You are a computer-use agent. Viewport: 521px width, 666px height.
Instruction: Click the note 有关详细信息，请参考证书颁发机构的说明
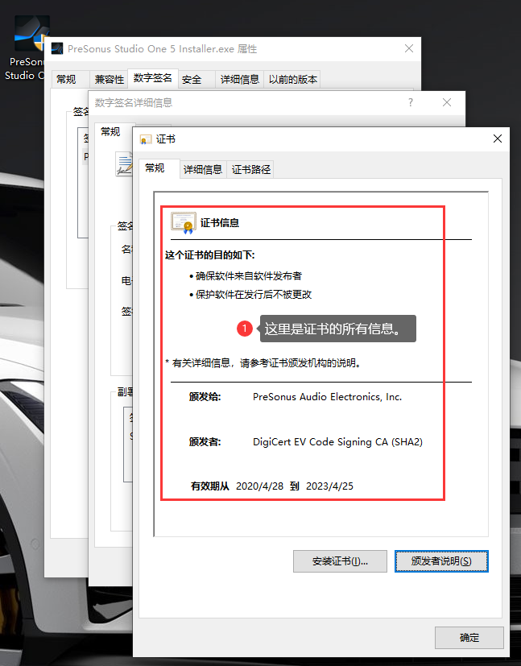[263, 363]
